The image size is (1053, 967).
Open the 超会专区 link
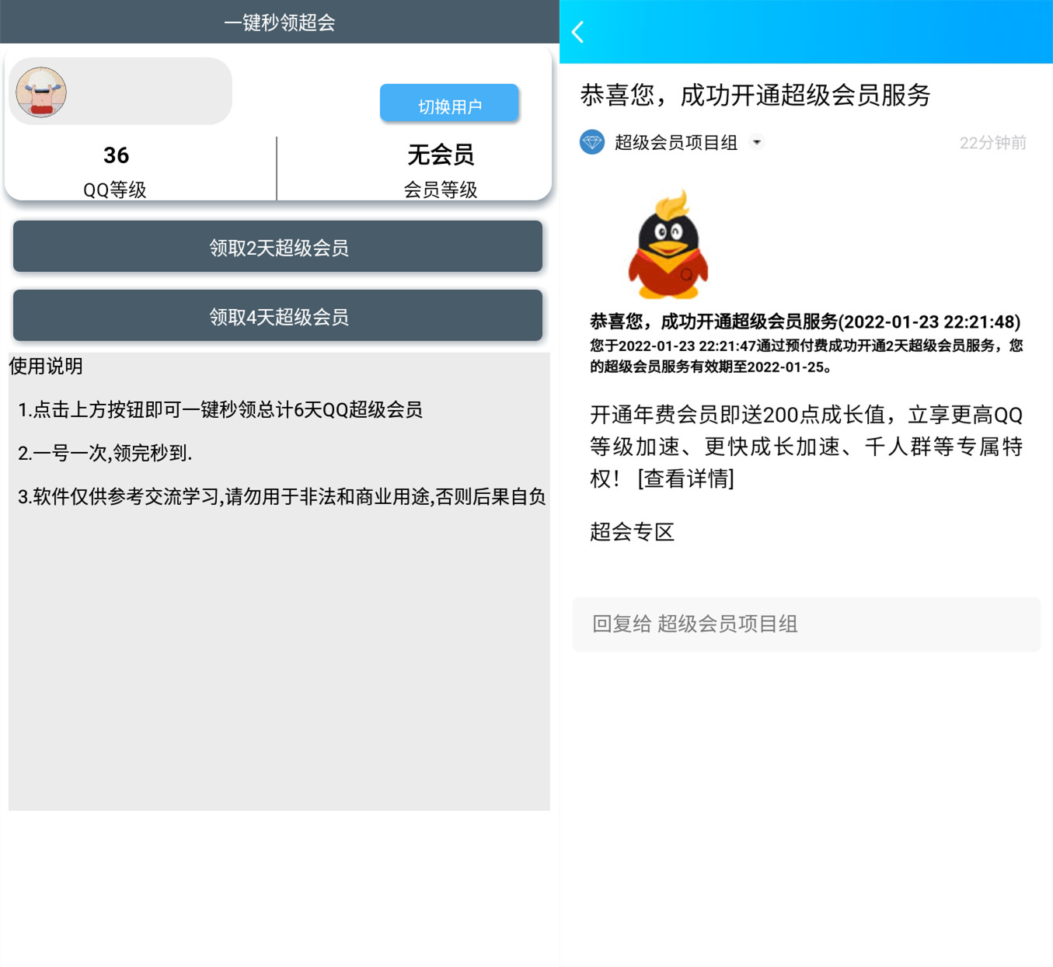click(x=632, y=532)
